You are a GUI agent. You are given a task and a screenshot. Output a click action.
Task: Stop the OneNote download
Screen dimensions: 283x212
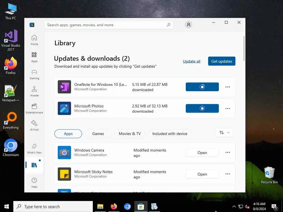pos(202,87)
